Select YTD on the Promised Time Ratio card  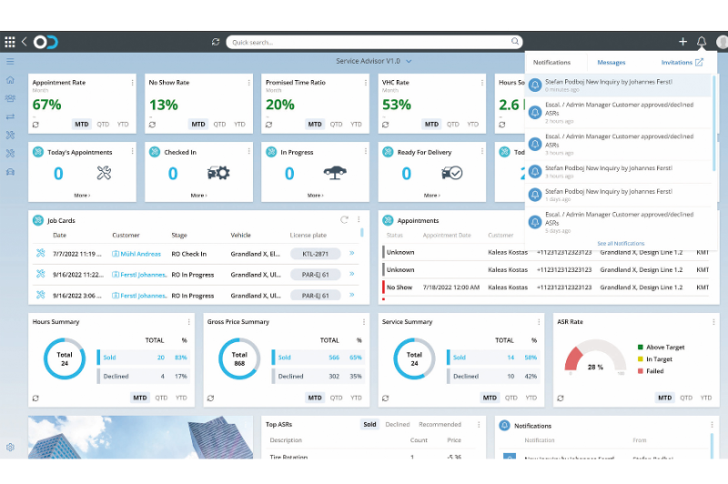[356, 124]
